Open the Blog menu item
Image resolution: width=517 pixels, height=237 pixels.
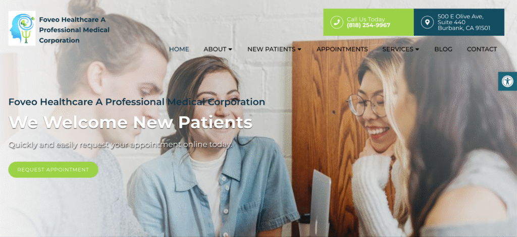[x=443, y=49]
